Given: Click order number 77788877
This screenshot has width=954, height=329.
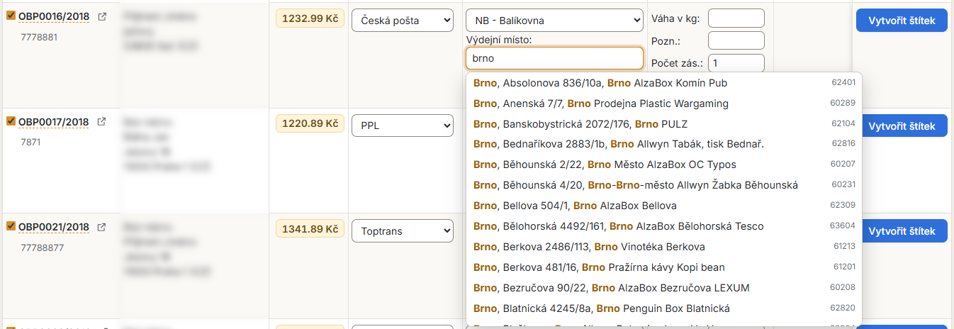Looking at the screenshot, I should click(x=42, y=247).
